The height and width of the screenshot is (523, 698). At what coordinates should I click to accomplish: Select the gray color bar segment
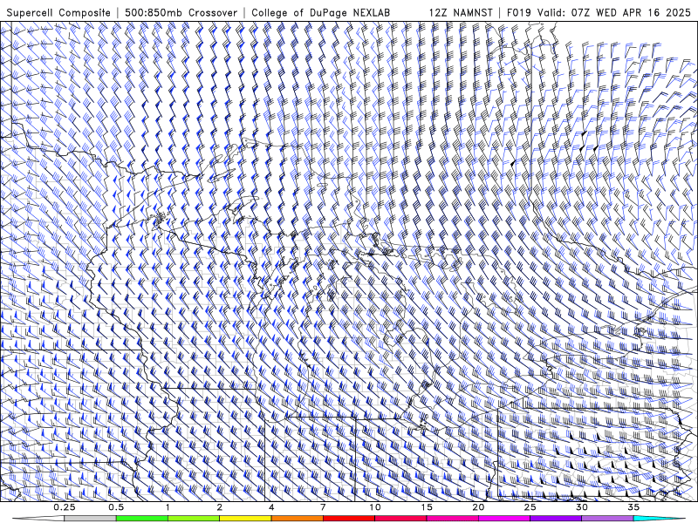pyautogui.click(x=91, y=519)
